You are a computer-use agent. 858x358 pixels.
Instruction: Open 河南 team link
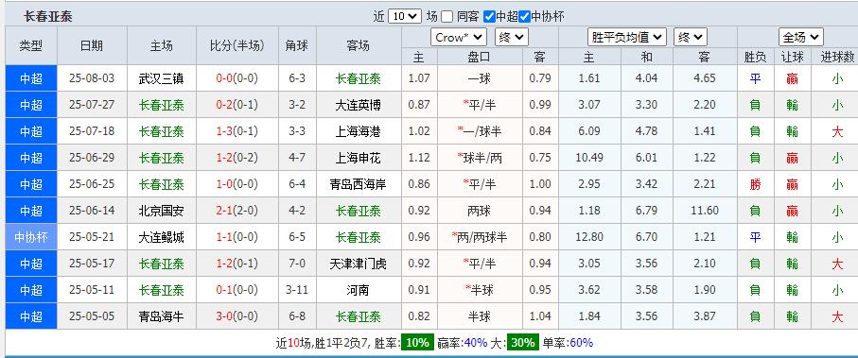coord(358,290)
